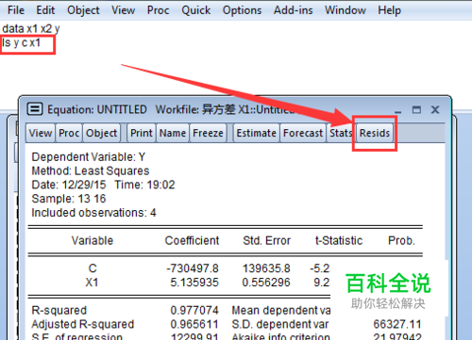
Task: Click the 'Date: 12/29/15' text
Action: [69, 185]
